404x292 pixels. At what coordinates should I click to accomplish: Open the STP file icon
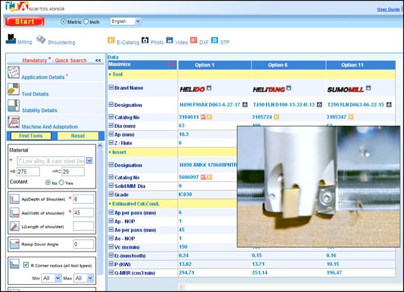pyautogui.click(x=214, y=40)
